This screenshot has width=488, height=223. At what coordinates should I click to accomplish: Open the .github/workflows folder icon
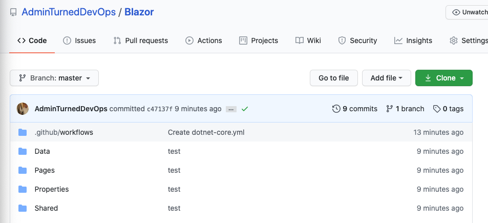(23, 132)
